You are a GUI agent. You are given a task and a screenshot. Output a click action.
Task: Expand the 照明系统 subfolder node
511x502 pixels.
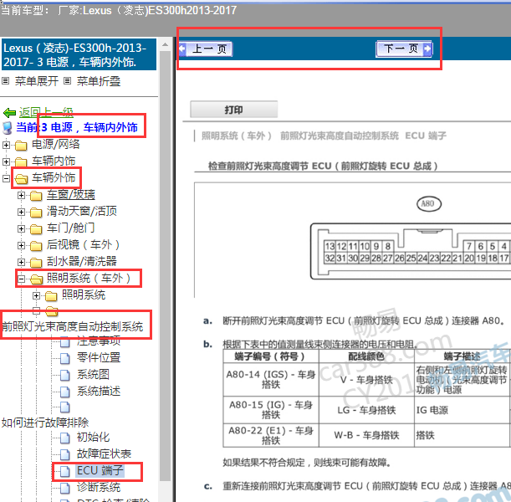pyautogui.click(x=36, y=295)
